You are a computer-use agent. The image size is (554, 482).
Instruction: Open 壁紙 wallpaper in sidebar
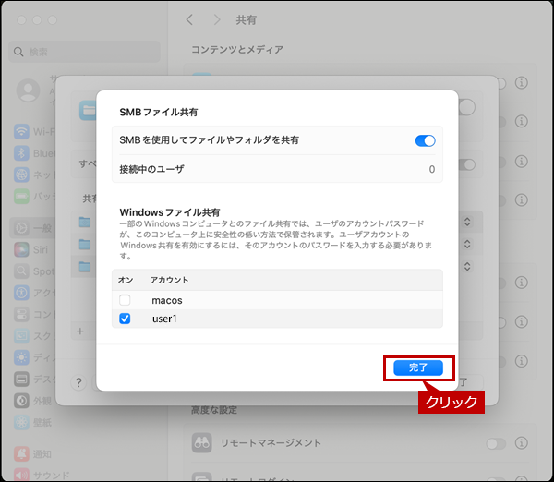pos(33,422)
